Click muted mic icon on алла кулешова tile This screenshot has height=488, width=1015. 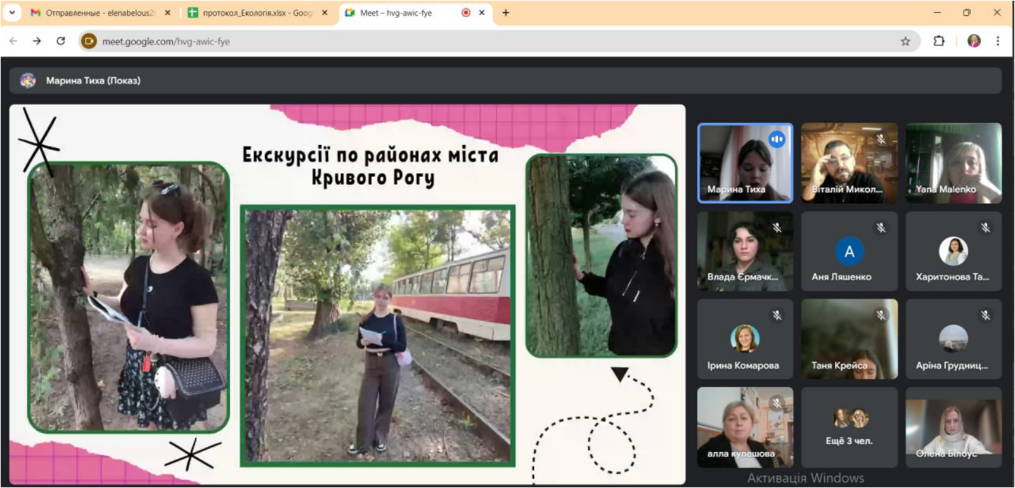(777, 403)
